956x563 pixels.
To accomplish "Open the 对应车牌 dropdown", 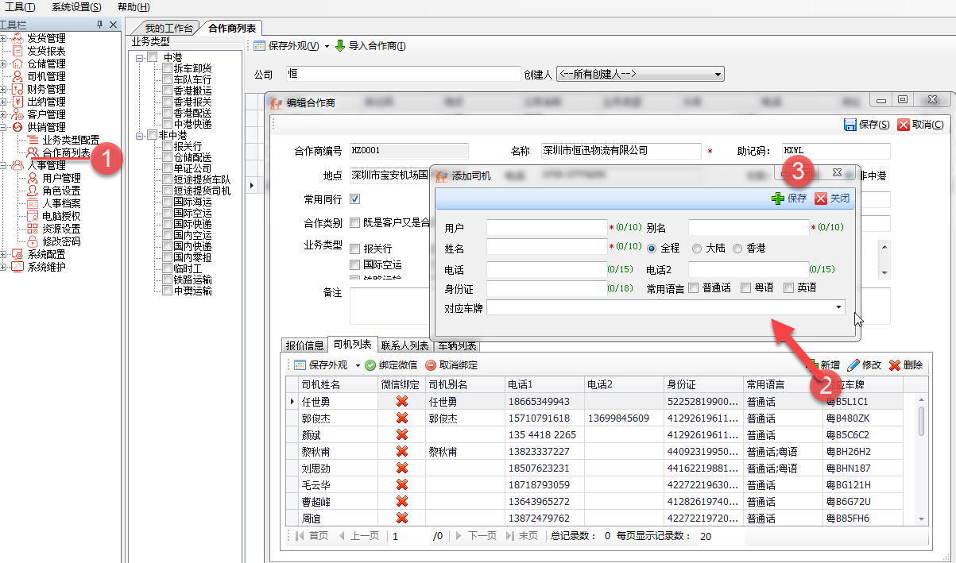I will pyautogui.click(x=839, y=307).
